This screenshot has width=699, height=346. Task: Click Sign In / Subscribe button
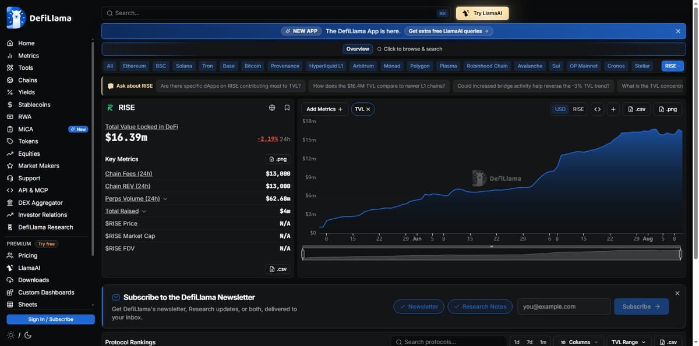[51, 319]
